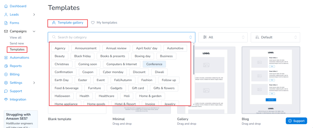Click the blue Support floating button

coord(296,121)
